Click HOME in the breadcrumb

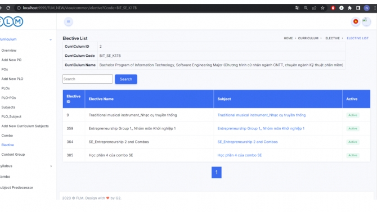click(288, 38)
